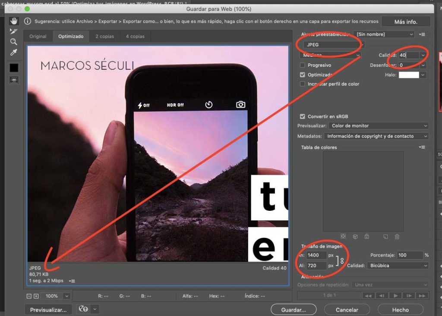
Task: Click the white Halo color swatch
Action: coord(409,75)
